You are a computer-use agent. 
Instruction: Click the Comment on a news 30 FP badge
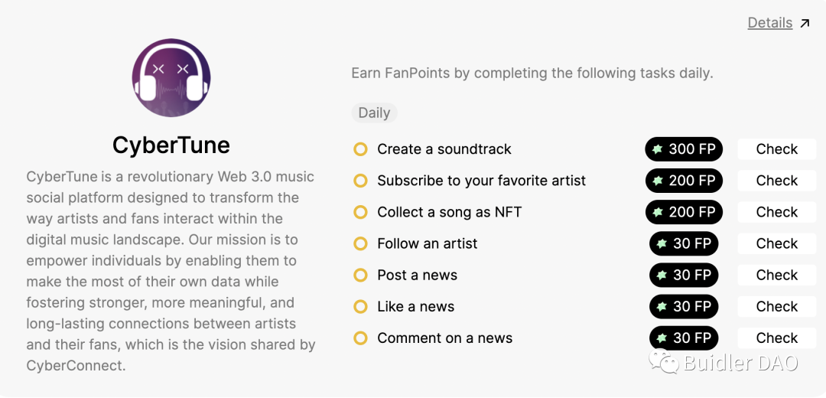[x=684, y=338]
